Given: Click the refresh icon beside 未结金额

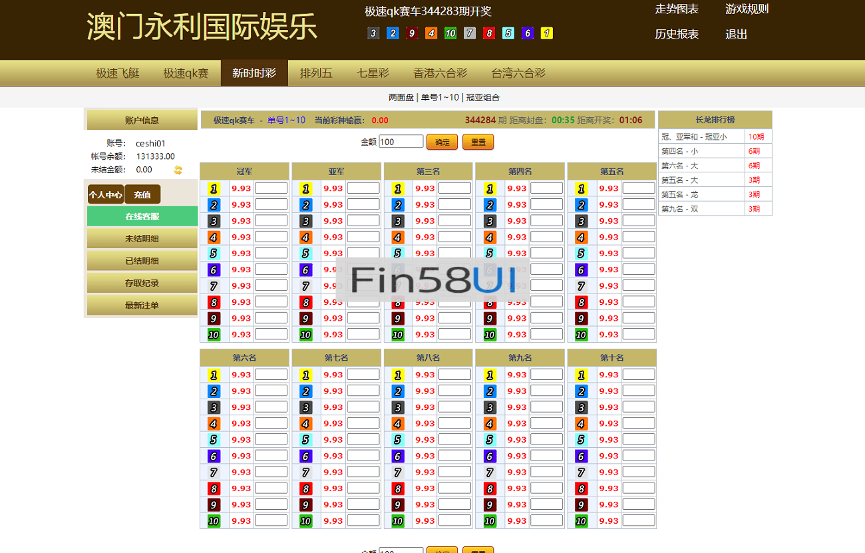Looking at the screenshot, I should pos(178,170).
